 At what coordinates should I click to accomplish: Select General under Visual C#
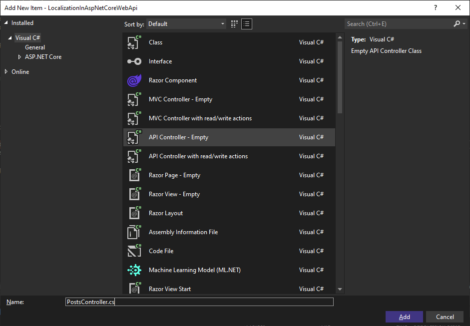point(34,47)
